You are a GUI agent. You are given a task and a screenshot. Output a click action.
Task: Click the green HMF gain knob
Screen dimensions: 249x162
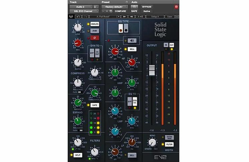click(115, 73)
